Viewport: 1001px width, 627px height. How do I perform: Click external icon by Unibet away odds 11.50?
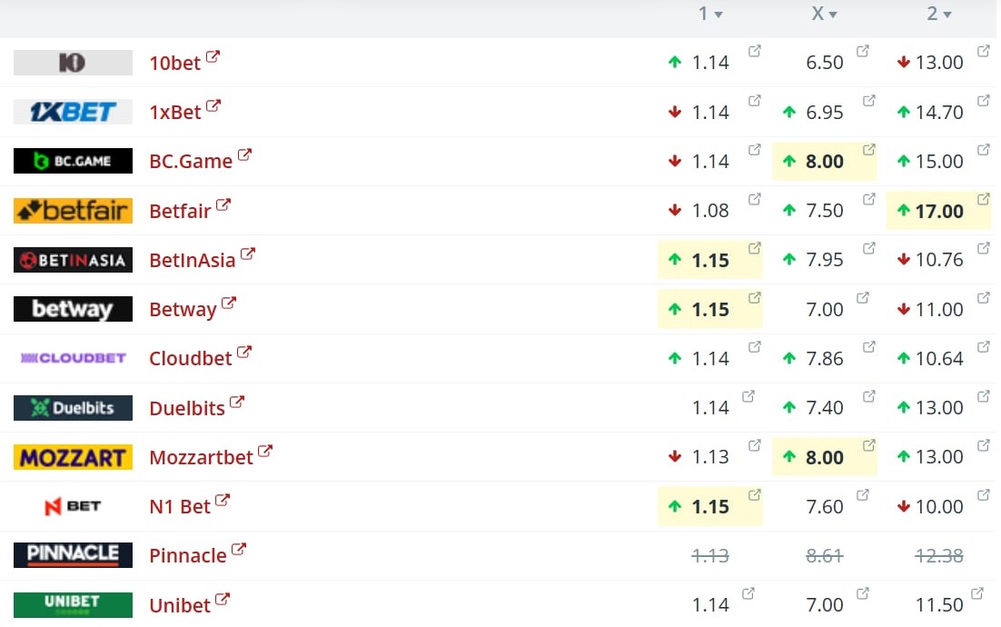point(977,593)
